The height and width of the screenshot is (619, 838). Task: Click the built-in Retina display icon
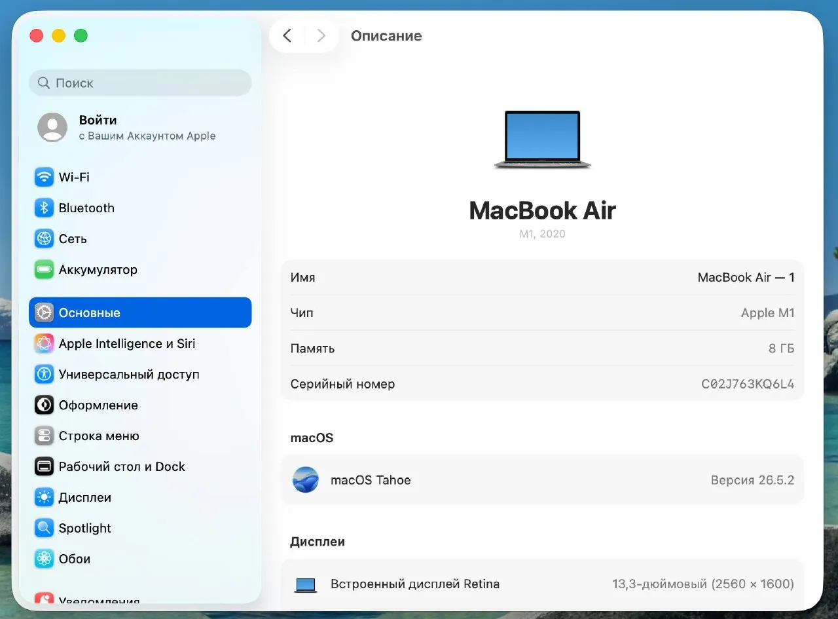pyautogui.click(x=306, y=584)
